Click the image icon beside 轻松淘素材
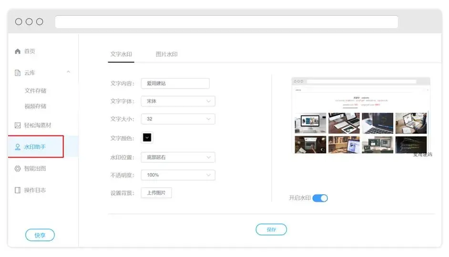This screenshot has height=257, width=449. pyautogui.click(x=18, y=125)
